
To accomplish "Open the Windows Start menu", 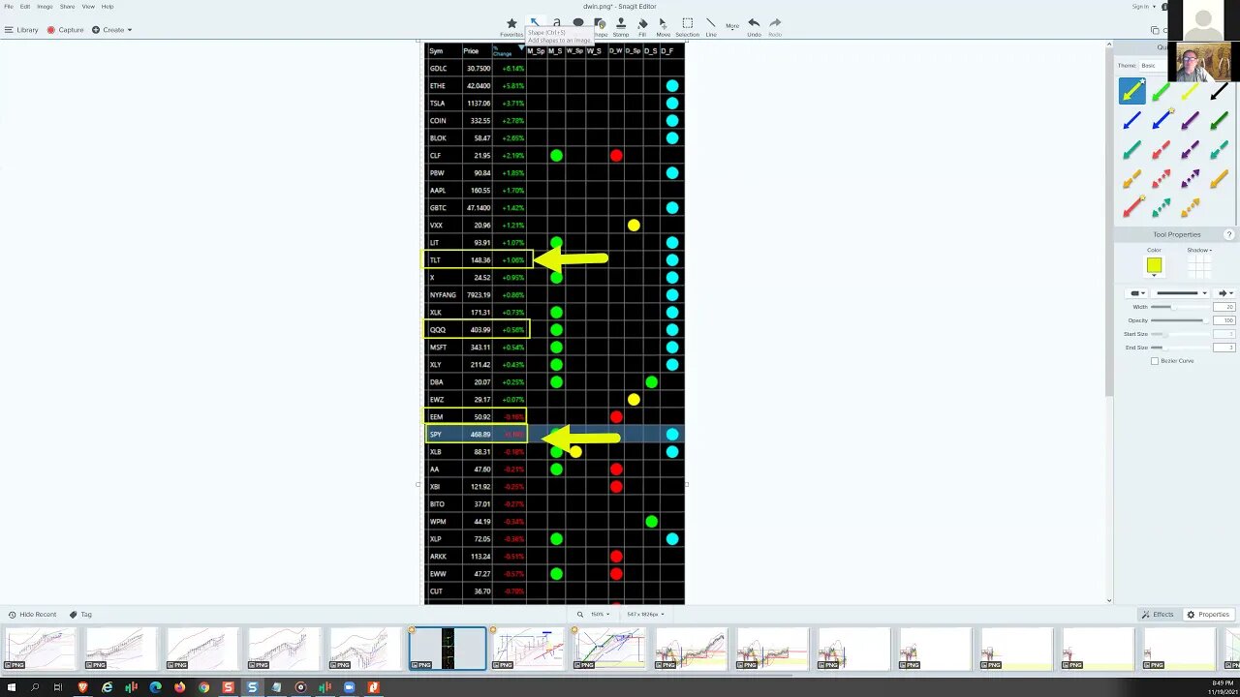I will pyautogui.click(x=10, y=687).
